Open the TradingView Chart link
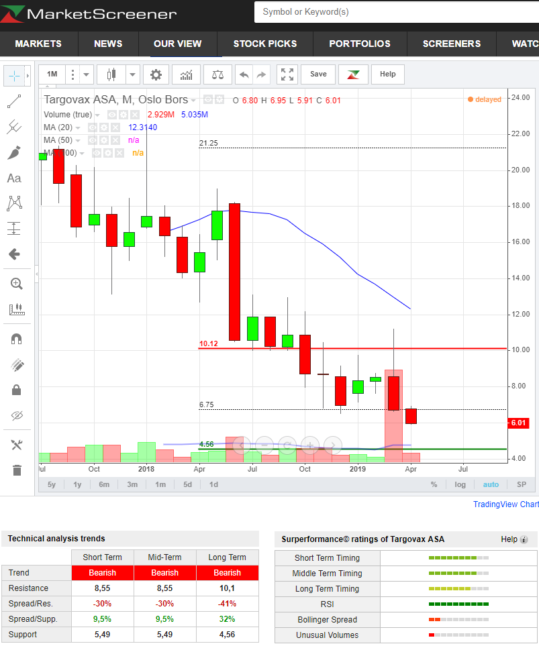The image size is (539, 646). coord(505,504)
